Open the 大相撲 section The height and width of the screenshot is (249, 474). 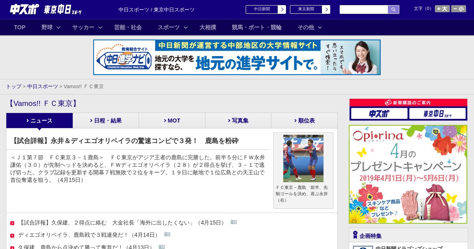click(x=208, y=27)
